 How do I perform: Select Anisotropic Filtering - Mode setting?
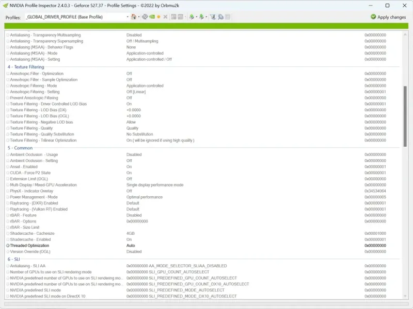click(203, 85)
